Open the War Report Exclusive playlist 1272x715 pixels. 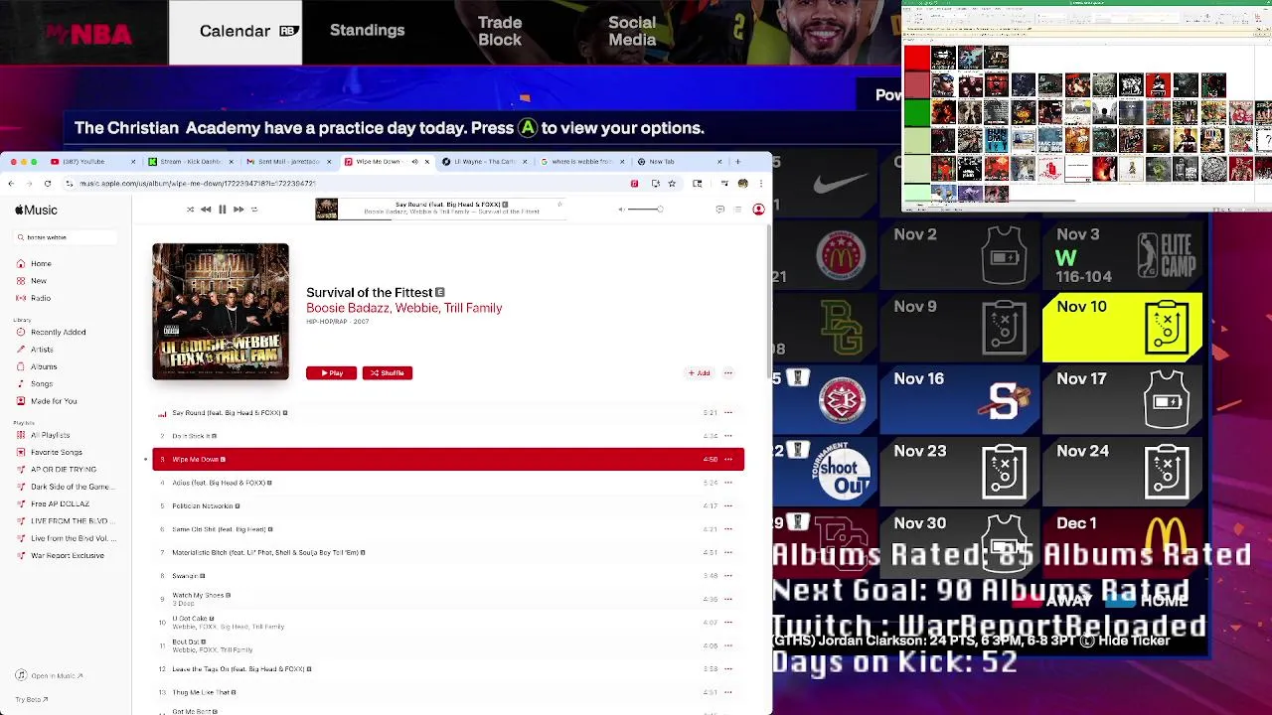pyautogui.click(x=67, y=555)
